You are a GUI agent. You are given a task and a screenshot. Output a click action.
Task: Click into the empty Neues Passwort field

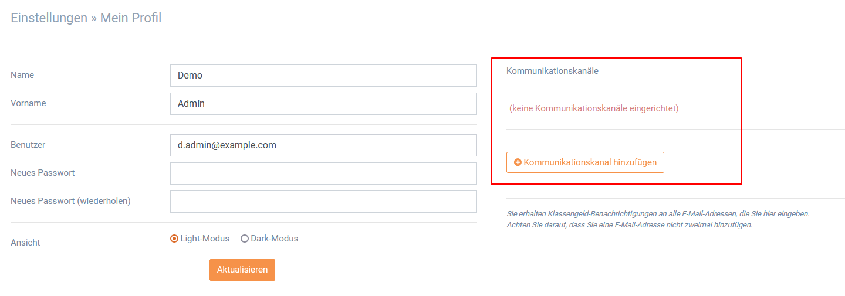point(323,173)
